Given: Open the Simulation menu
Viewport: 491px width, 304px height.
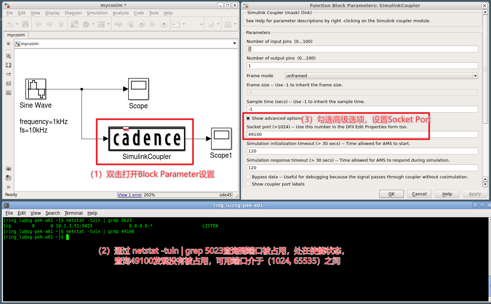Looking at the screenshot, I should coord(97,13).
